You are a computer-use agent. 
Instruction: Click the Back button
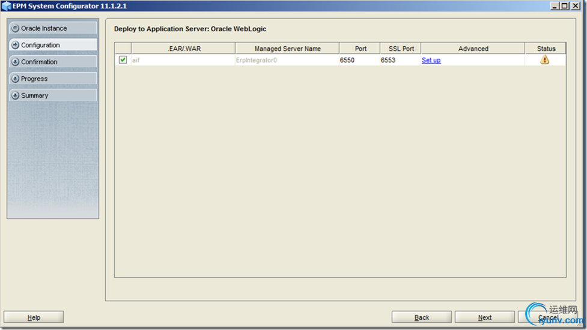click(x=422, y=317)
